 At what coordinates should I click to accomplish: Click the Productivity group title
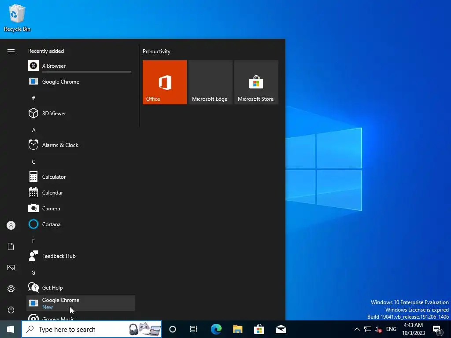pyautogui.click(x=156, y=51)
